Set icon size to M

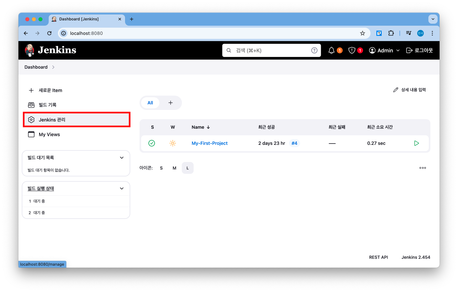click(x=174, y=168)
